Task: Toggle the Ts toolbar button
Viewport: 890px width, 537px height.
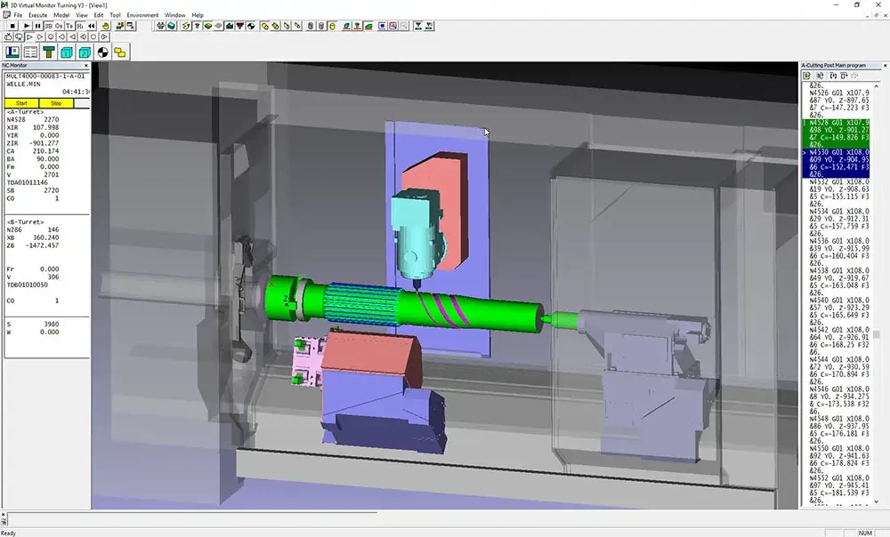Action: pos(69,26)
